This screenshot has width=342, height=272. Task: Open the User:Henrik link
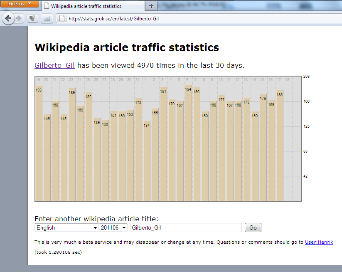tap(319, 242)
